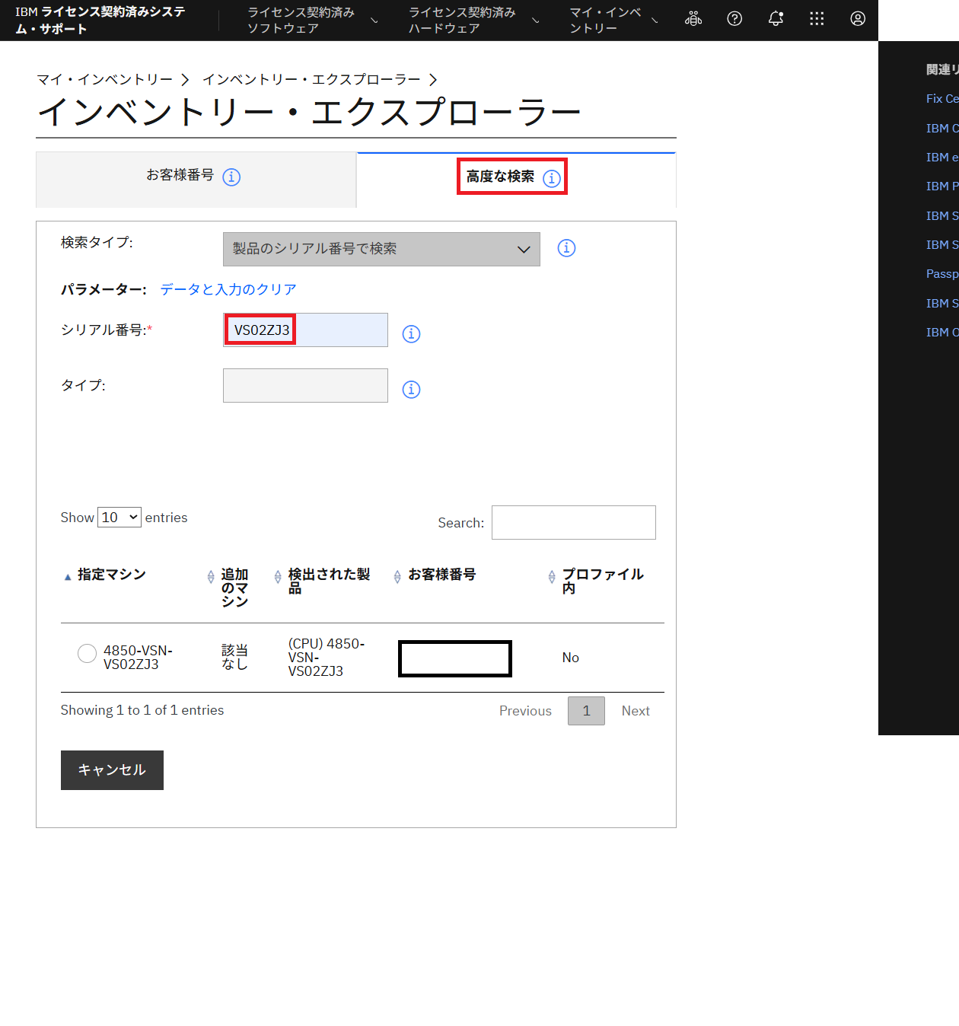Open the help question mark icon
The image size is (959, 1026).
[x=734, y=19]
